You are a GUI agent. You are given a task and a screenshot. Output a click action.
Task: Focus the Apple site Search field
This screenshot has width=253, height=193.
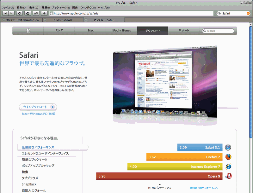coord(218,31)
